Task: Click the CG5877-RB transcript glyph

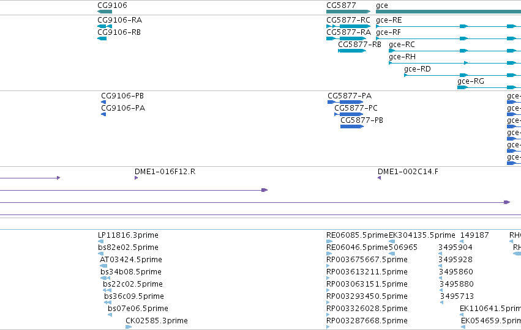Action: (x=352, y=51)
